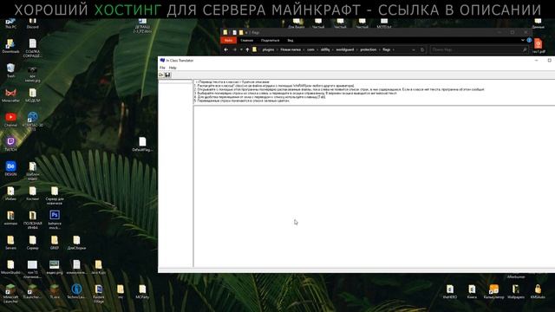Open the Поделиться tab in Explorer window
Viewport: 555px width, 312px height.
[x=270, y=41]
